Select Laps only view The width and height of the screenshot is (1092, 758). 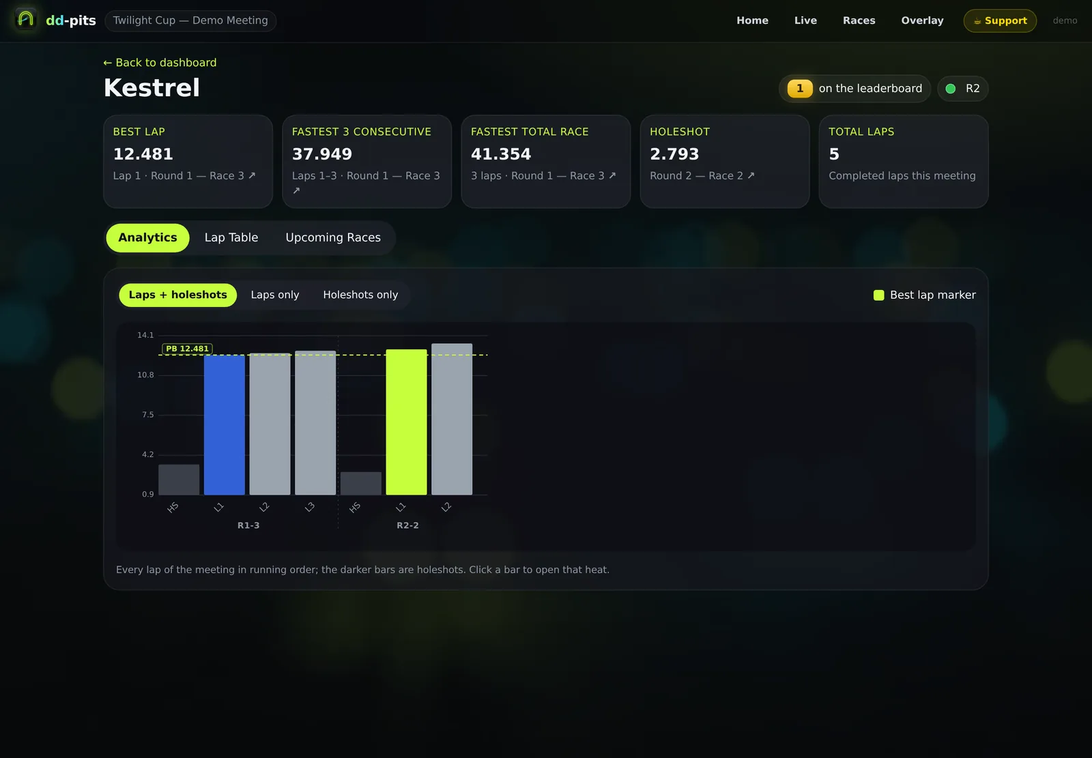(275, 295)
